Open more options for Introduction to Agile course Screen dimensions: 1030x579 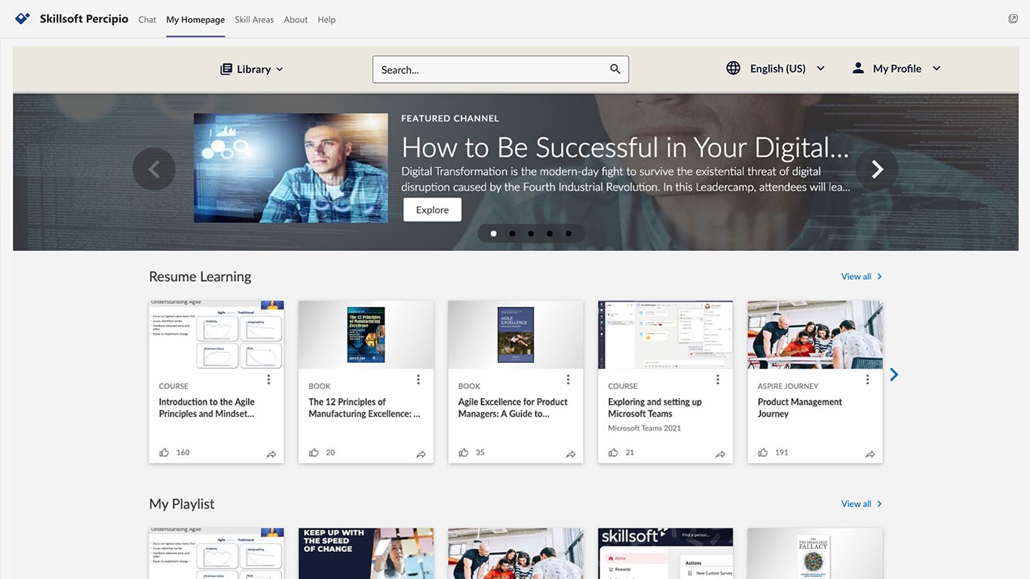click(x=268, y=379)
